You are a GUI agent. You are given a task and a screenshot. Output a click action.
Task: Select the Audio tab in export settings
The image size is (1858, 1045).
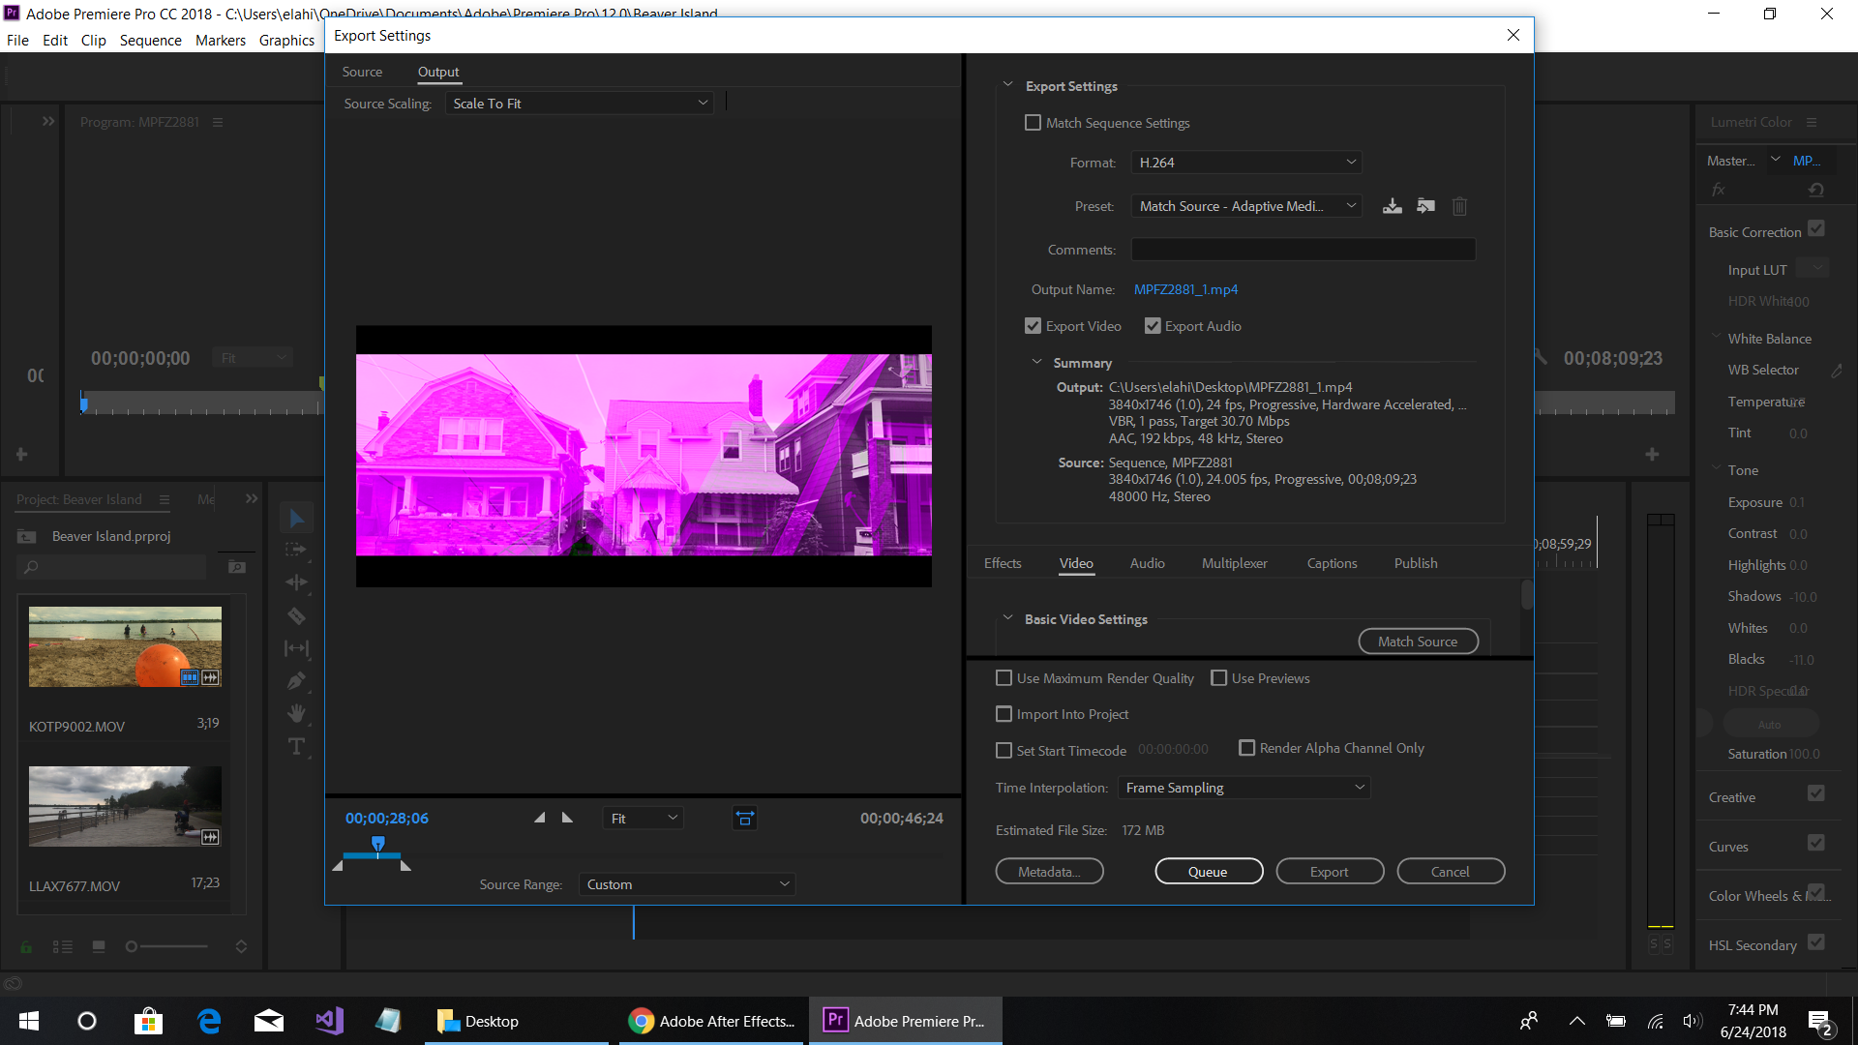[1146, 563]
